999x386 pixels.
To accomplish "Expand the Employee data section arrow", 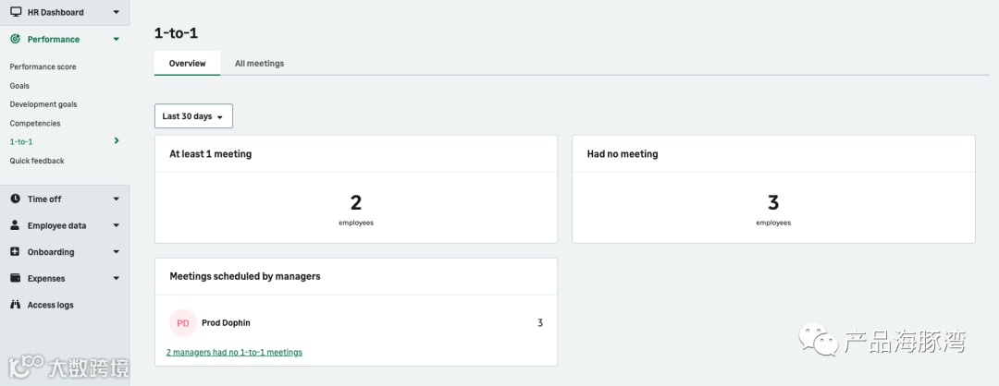I will pos(116,225).
